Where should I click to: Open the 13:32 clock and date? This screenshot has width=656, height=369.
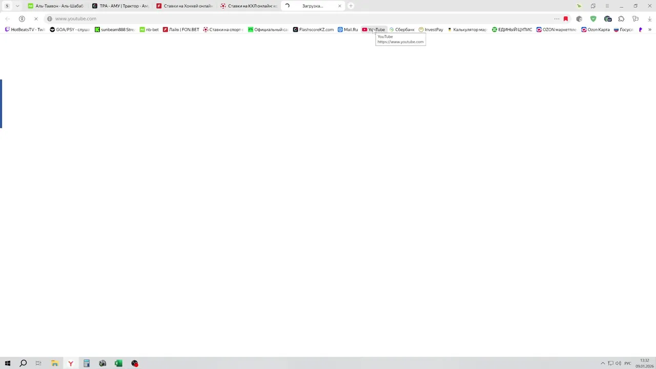(x=644, y=363)
